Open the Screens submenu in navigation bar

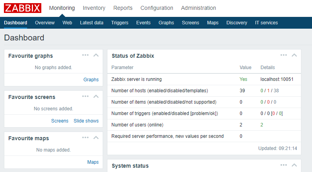coord(190,23)
